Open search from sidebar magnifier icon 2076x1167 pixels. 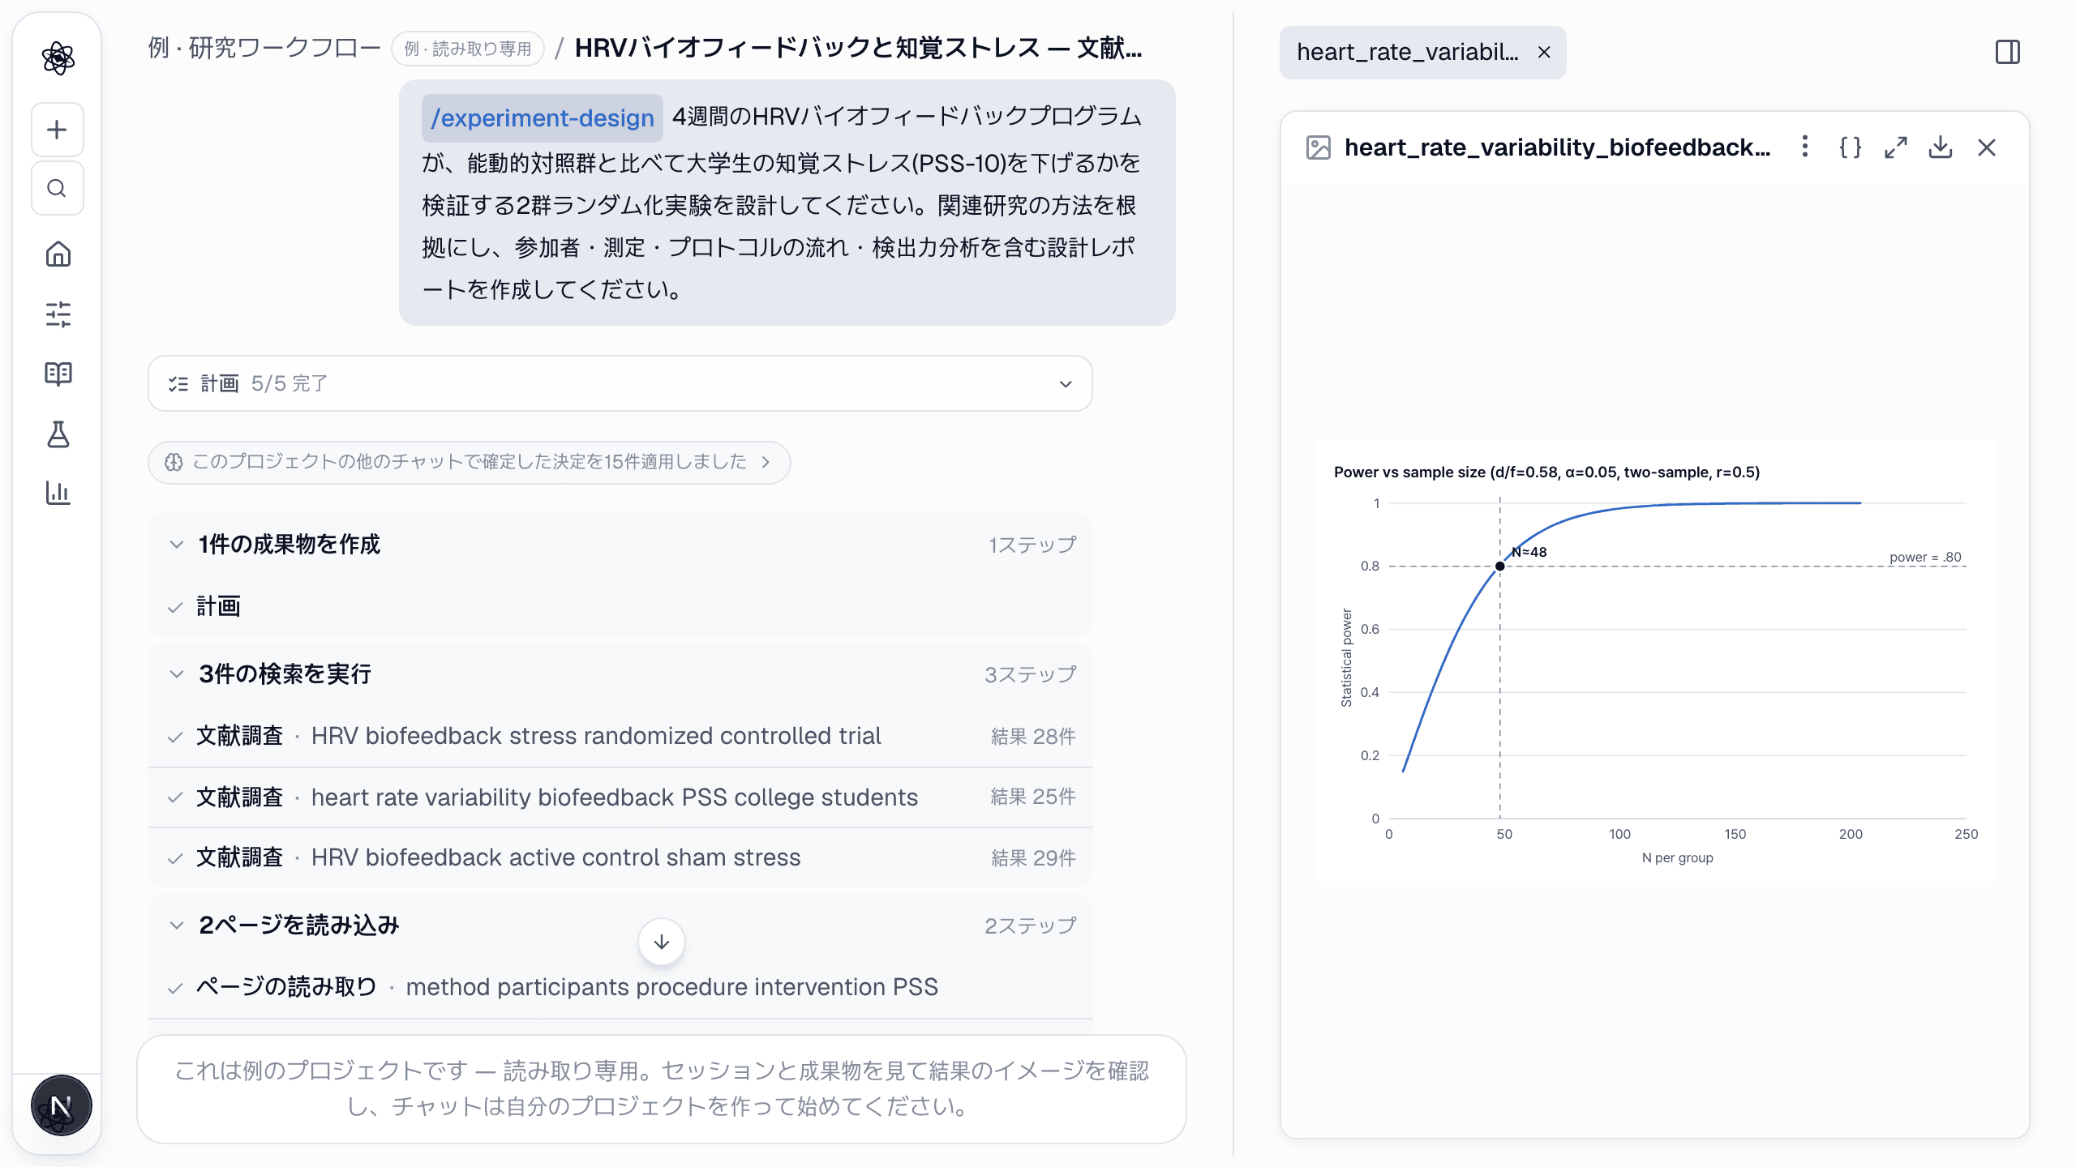coord(57,188)
